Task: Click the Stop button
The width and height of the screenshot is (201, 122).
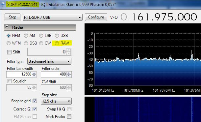Action: [x=13, y=17]
